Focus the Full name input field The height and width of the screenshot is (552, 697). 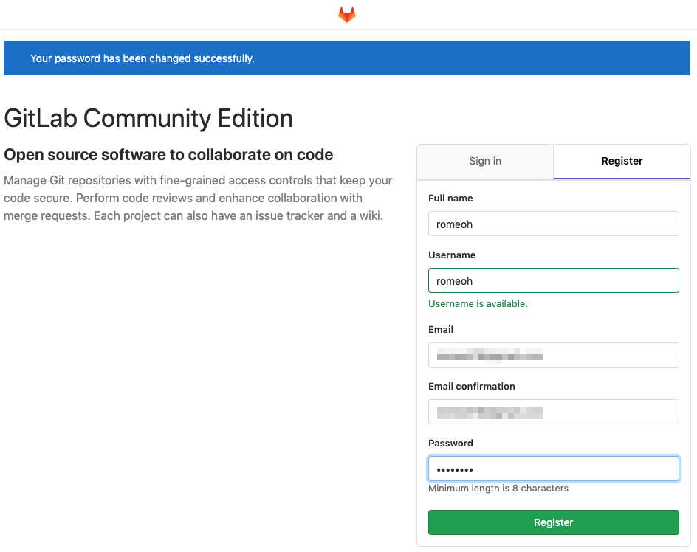point(554,224)
